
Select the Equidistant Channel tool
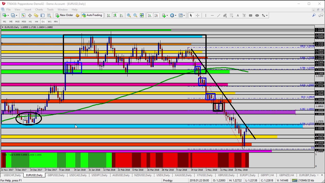pyautogui.click(x=225, y=15)
